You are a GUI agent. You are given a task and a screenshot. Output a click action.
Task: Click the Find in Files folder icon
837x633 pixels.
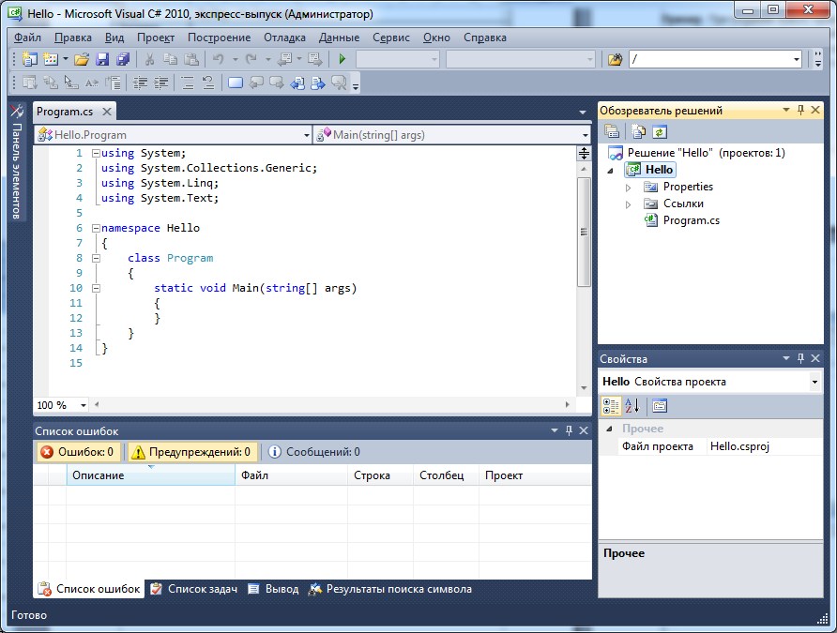pos(615,59)
